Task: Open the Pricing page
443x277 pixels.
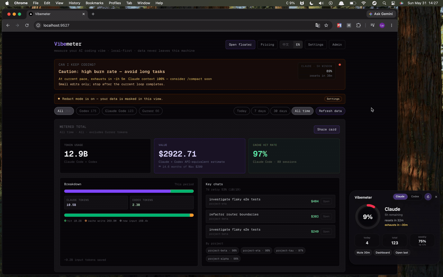Action: click(x=267, y=45)
